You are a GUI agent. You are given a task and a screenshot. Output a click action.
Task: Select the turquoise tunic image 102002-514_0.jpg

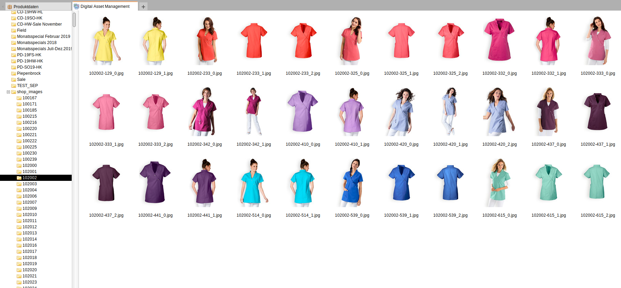254,183
